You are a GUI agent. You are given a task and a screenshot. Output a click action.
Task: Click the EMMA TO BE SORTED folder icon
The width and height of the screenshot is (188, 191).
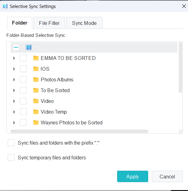coord(36,58)
